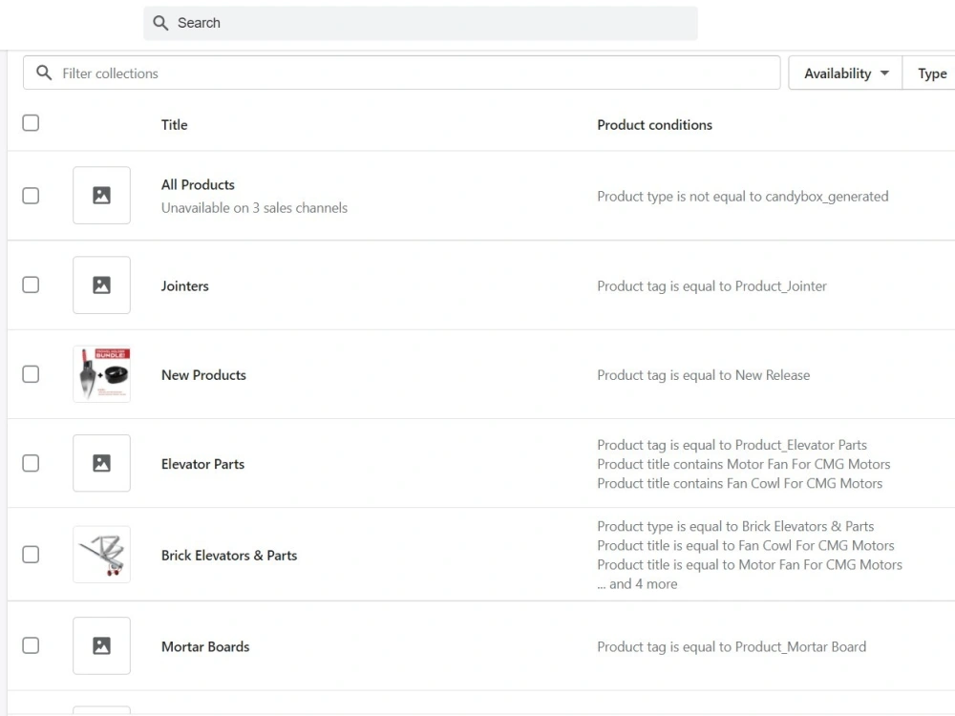Open the Mortar Boards collection link

205,646
